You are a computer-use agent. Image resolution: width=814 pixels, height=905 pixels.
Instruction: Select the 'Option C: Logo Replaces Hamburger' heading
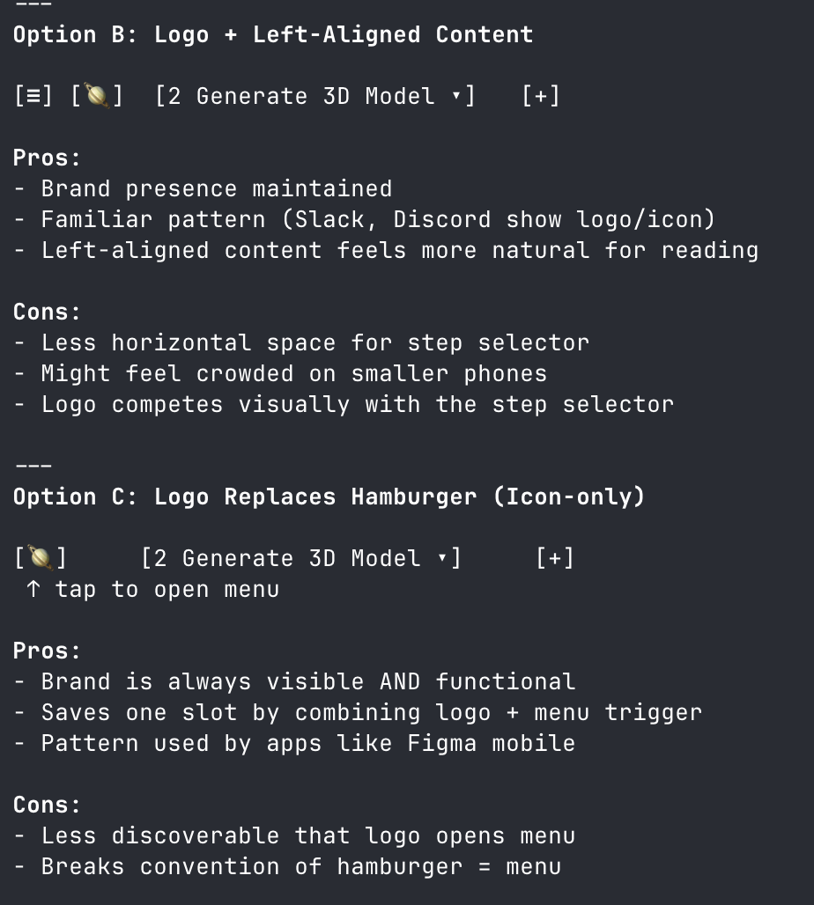[x=329, y=497]
